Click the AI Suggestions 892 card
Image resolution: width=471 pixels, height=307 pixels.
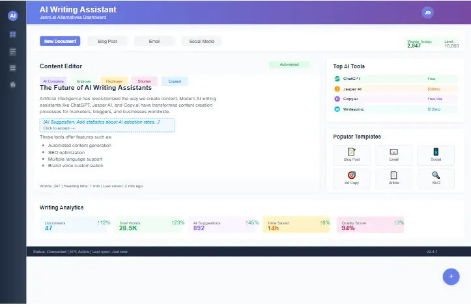[x=221, y=225]
